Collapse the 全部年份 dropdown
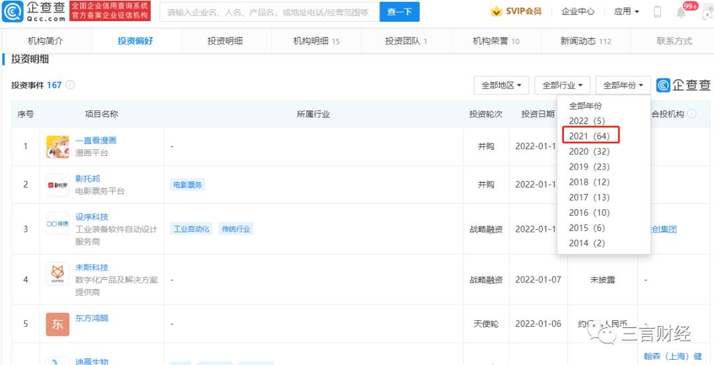 623,85
